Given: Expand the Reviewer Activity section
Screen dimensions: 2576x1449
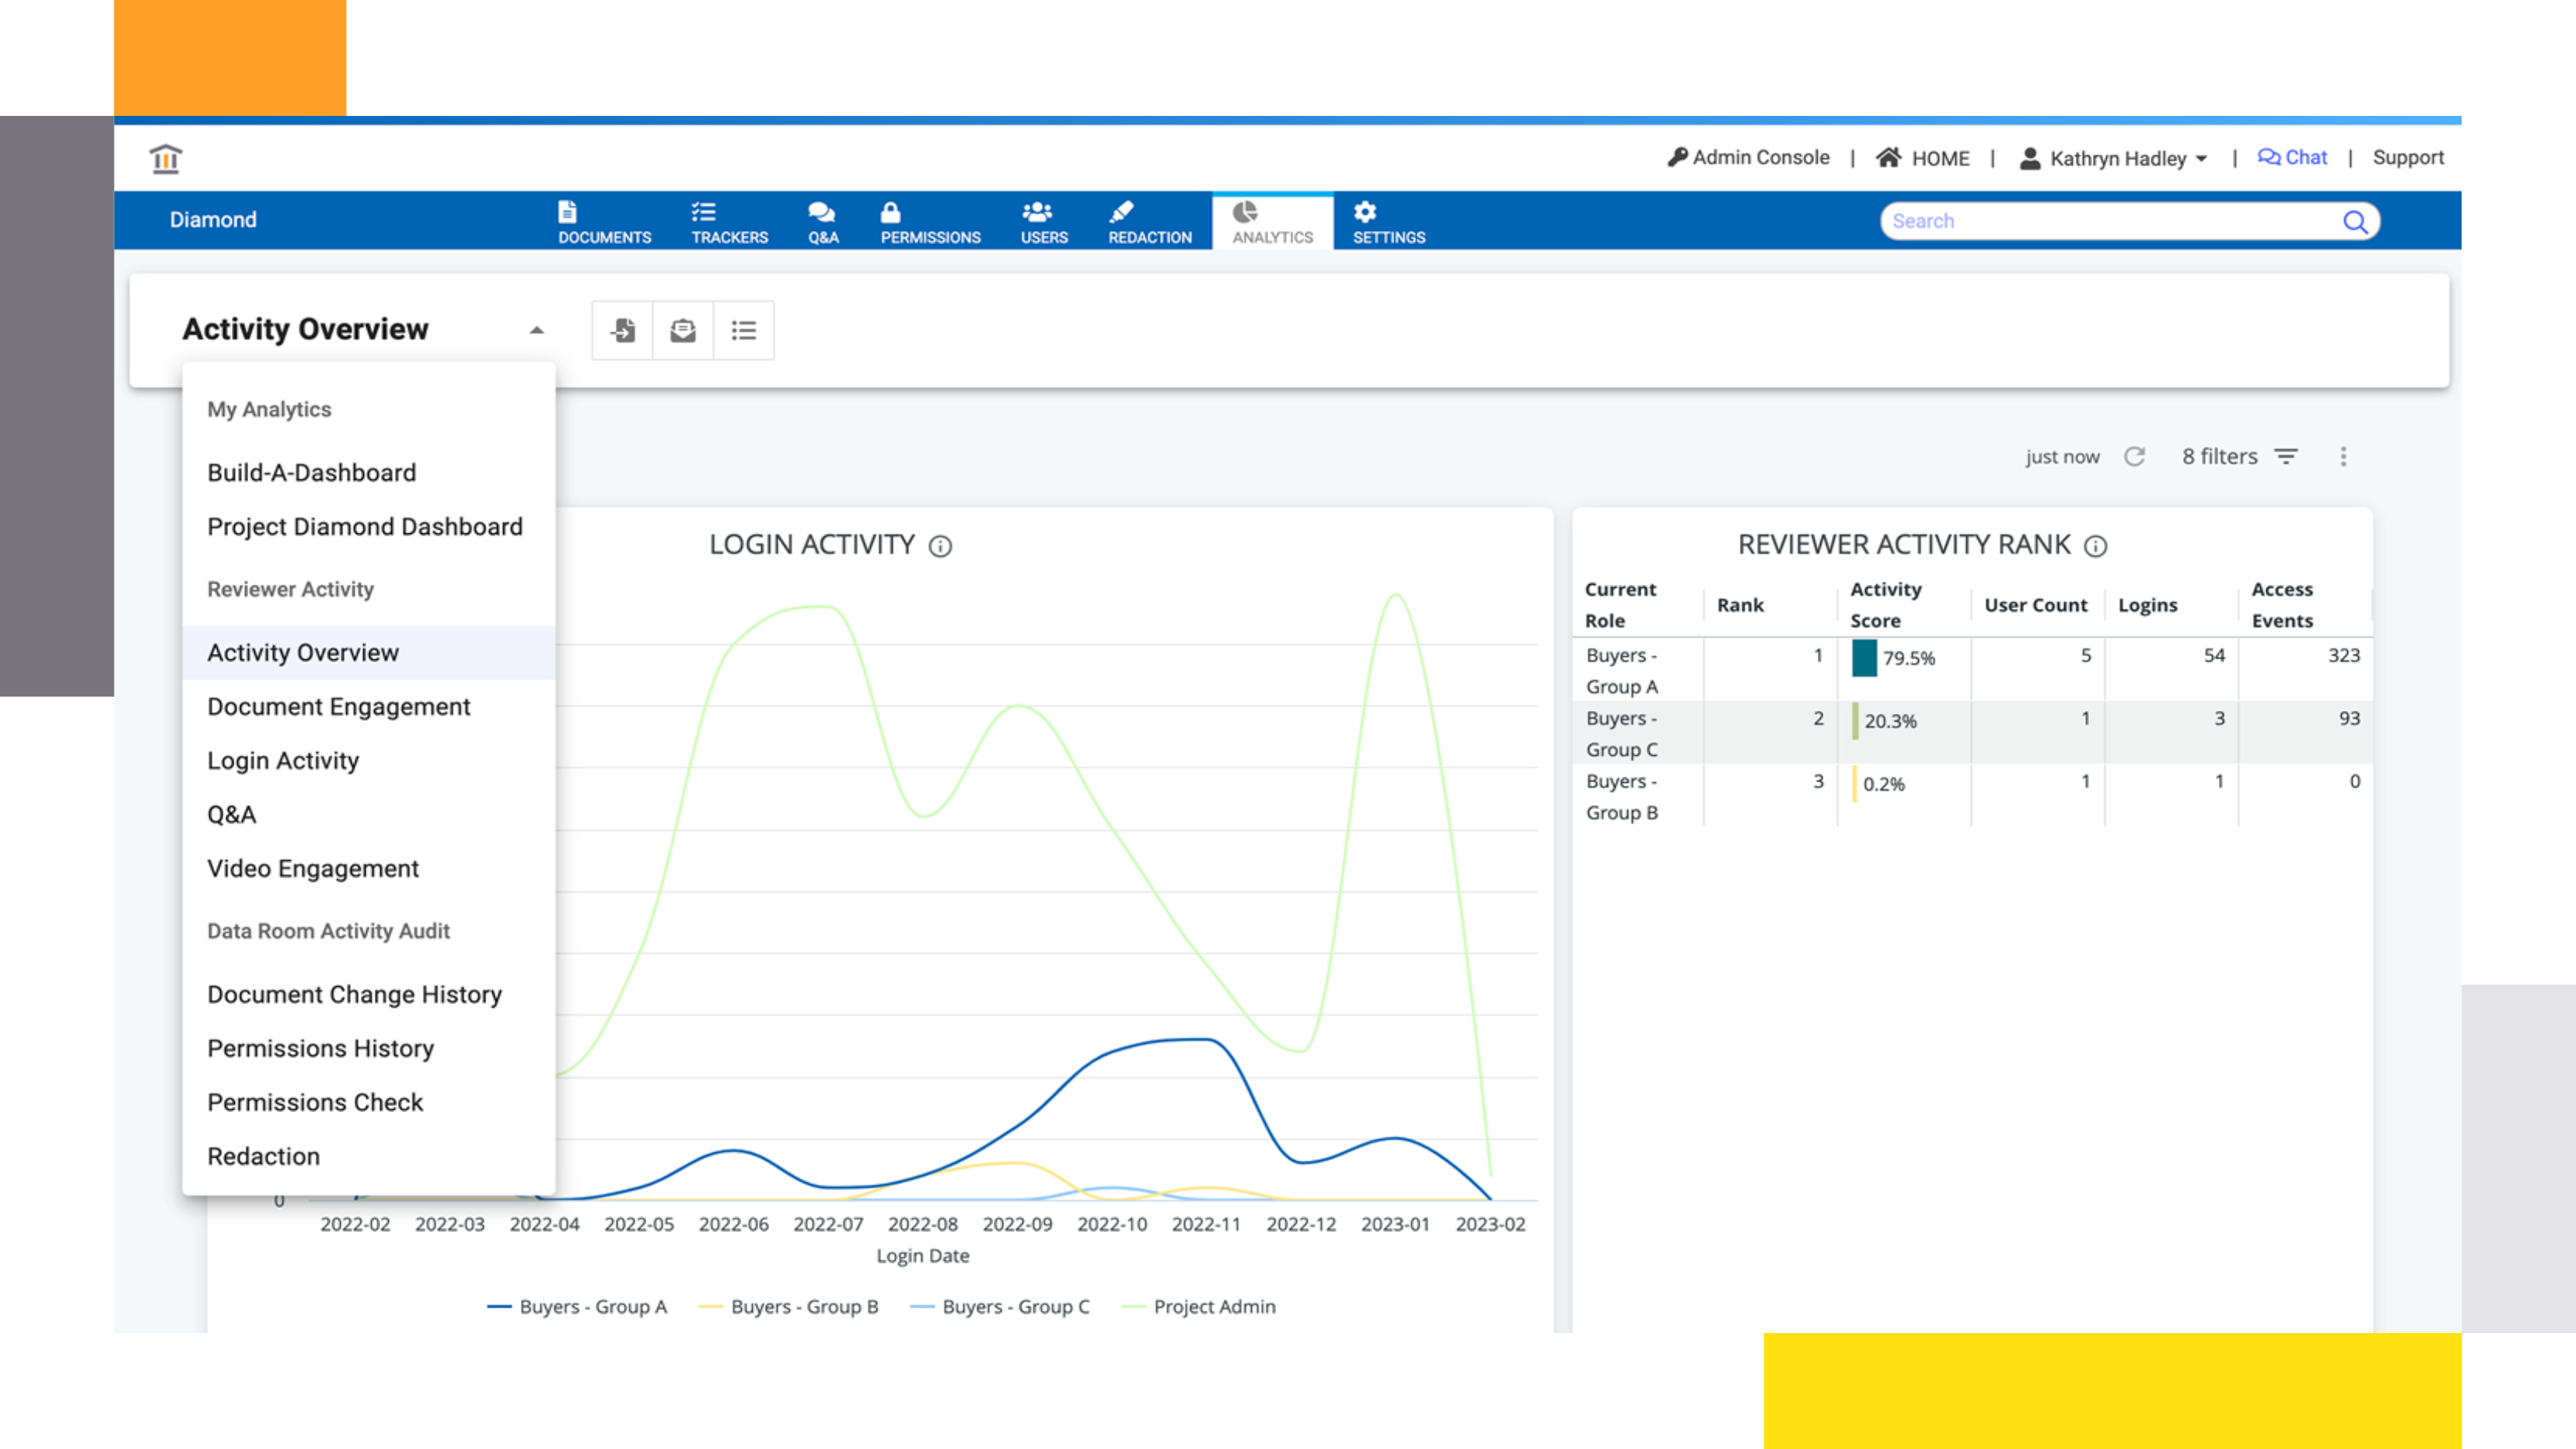Looking at the screenshot, I should pos(290,589).
